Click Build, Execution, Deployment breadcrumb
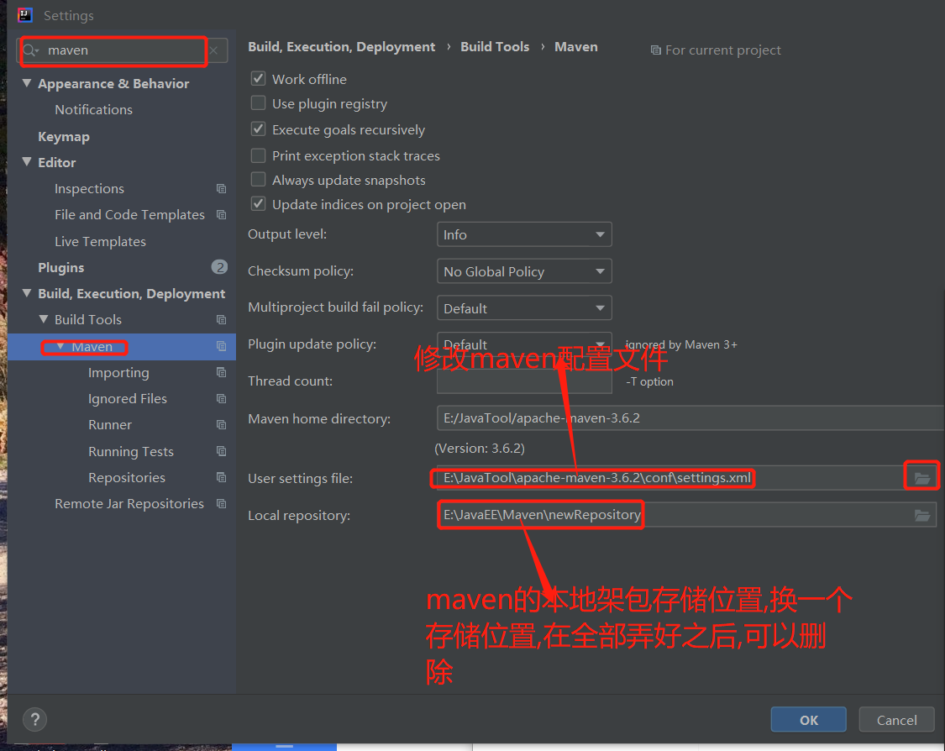Image resolution: width=945 pixels, height=751 pixels. tap(342, 47)
